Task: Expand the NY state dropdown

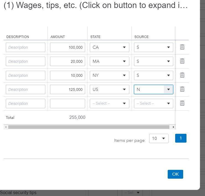Action: pyautogui.click(x=109, y=75)
